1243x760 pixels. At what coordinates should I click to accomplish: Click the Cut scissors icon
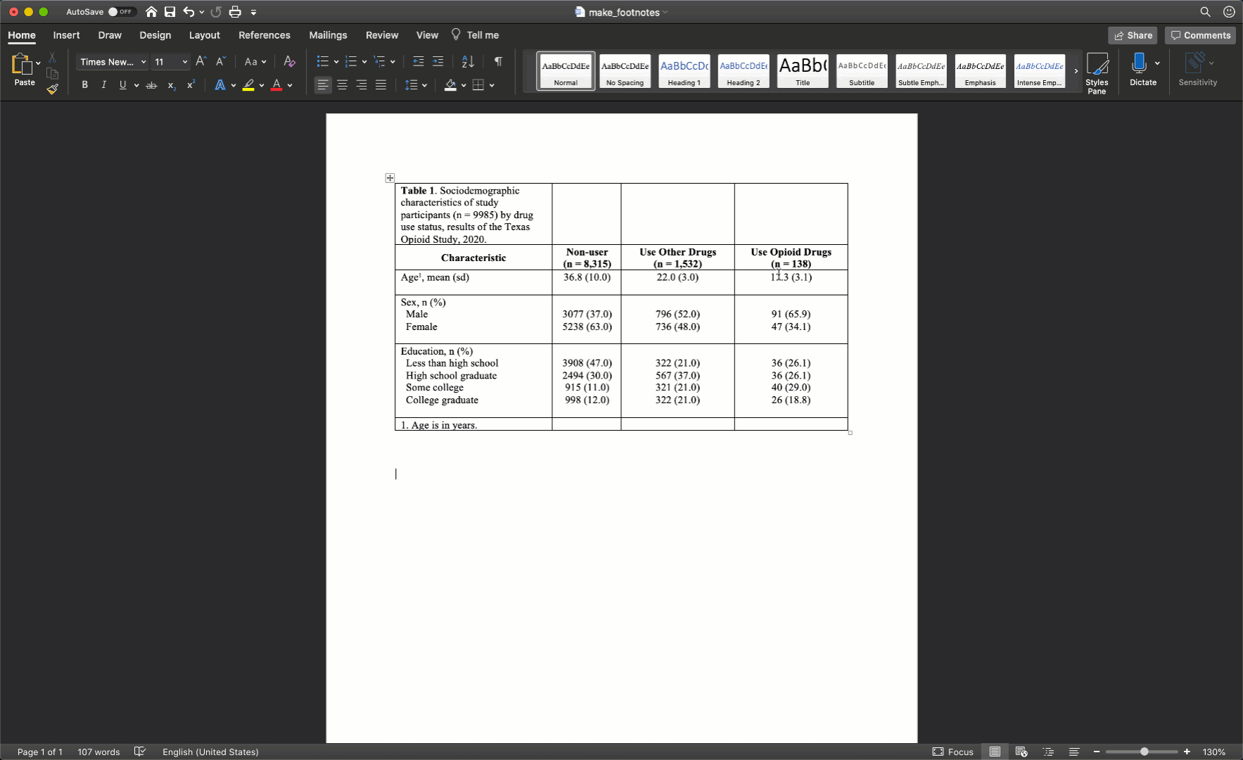52,58
